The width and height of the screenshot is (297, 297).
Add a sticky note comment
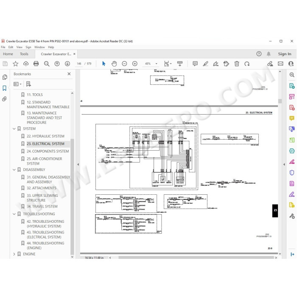(195, 64)
